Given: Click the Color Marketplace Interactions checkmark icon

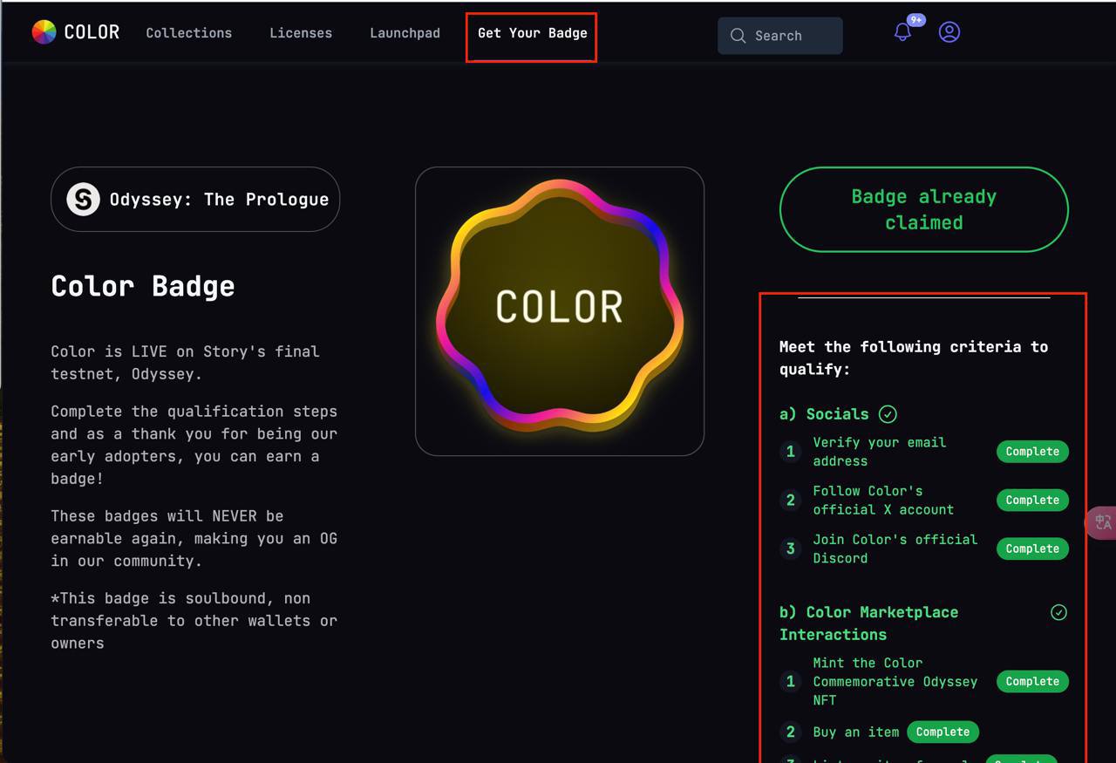Looking at the screenshot, I should 1058,612.
